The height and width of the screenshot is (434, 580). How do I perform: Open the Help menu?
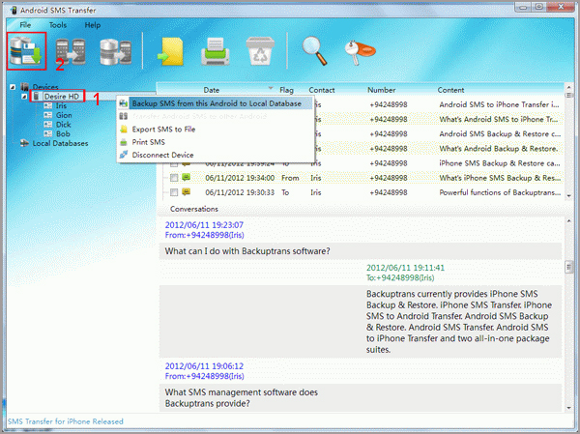tap(93, 25)
